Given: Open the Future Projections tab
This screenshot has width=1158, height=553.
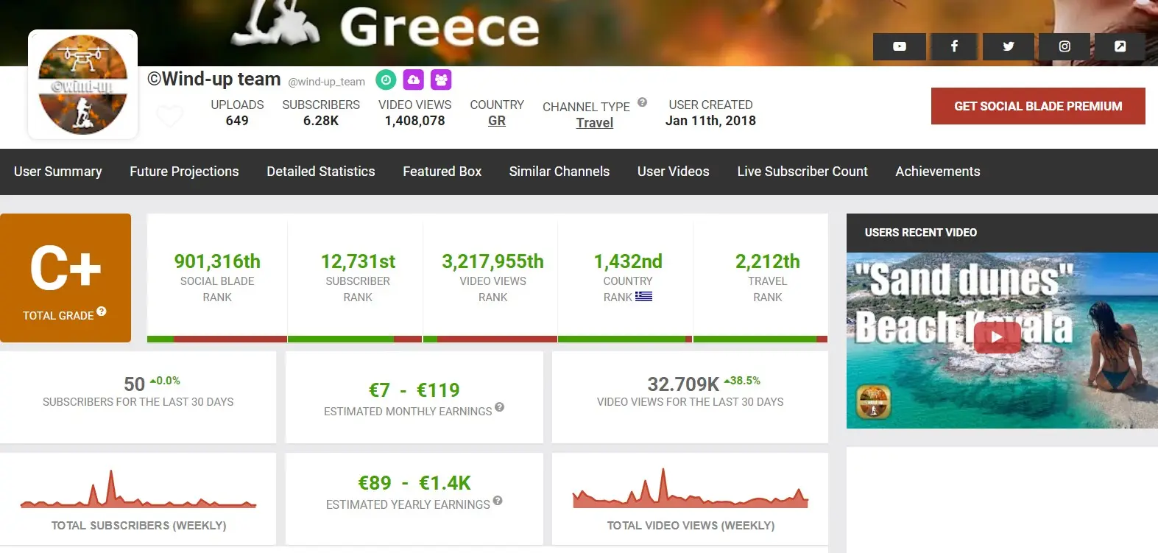Looking at the screenshot, I should [x=184, y=172].
